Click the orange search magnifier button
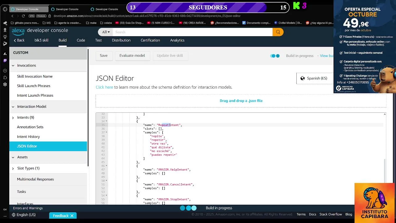 coord(278,32)
